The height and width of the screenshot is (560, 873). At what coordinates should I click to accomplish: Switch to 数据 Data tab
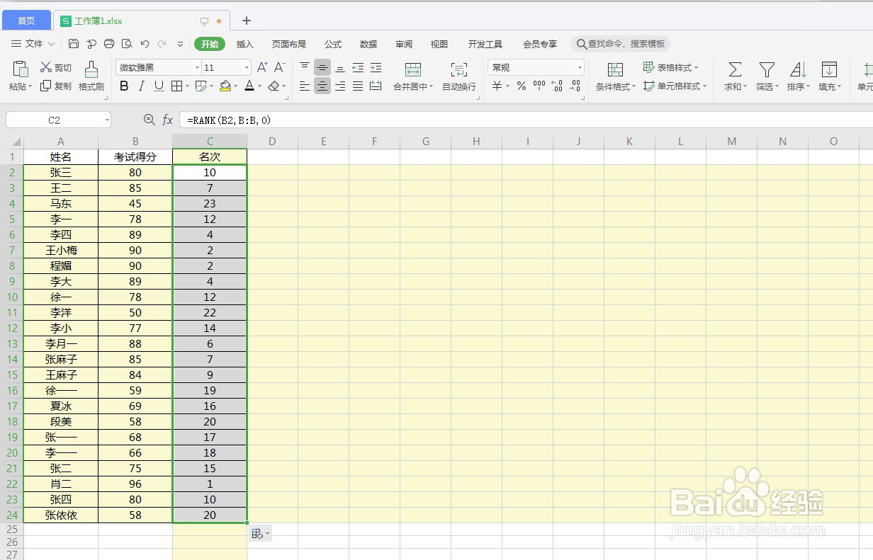tap(368, 44)
